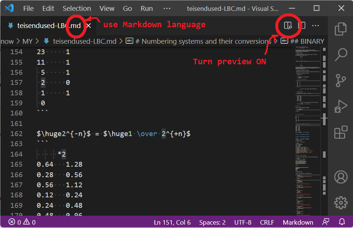Select language mode 'Markdown' in status bar
353x228 pixels.
tap(298, 222)
